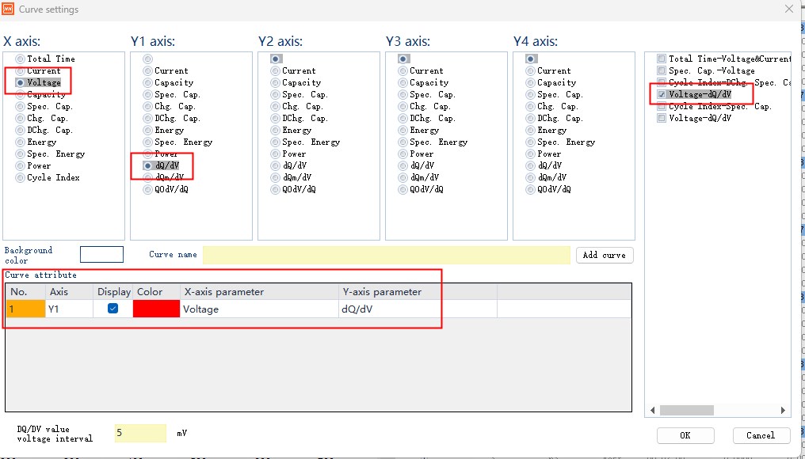Select Current on the Y2 axis
The height and width of the screenshot is (459, 805).
pyautogui.click(x=275, y=70)
